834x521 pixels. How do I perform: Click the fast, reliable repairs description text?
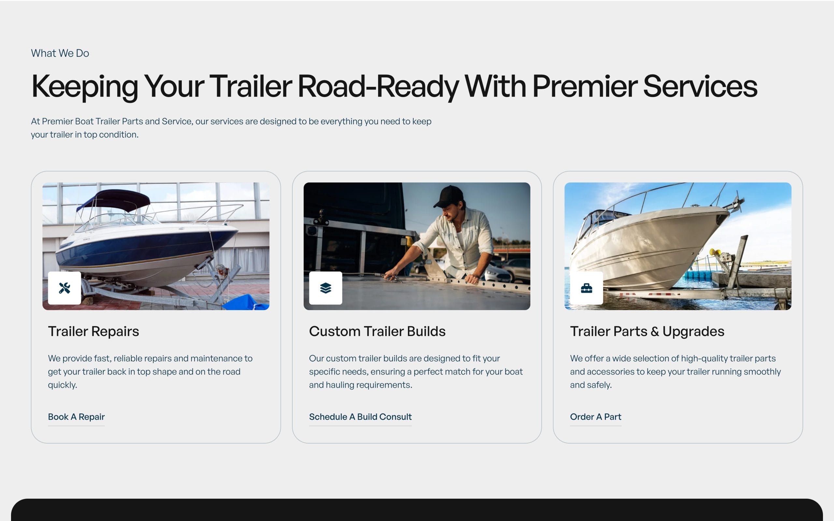(x=150, y=372)
